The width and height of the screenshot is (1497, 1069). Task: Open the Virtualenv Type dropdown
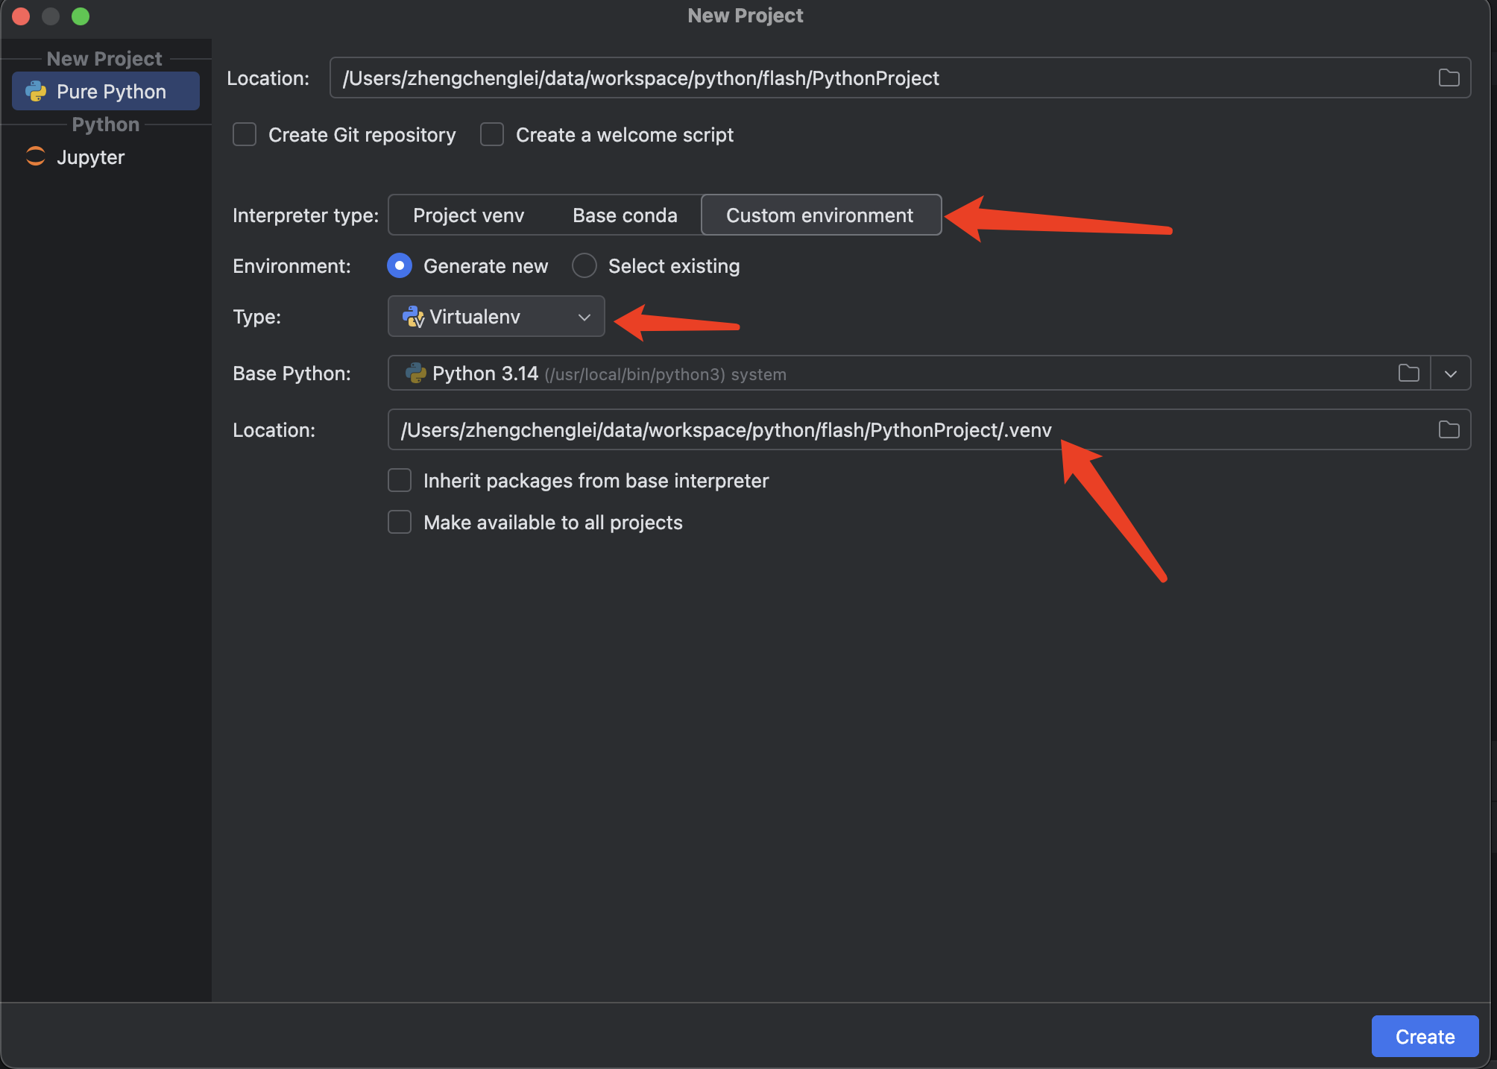pyautogui.click(x=495, y=316)
